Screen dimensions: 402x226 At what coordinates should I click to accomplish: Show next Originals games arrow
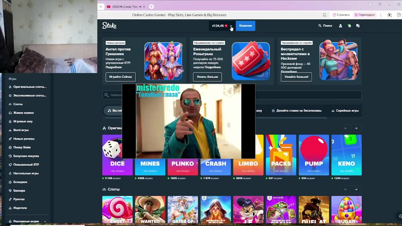click(356, 128)
